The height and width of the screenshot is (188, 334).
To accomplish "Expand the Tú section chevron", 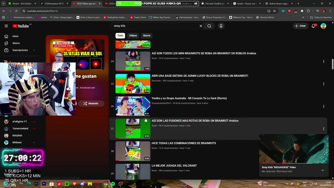I will pos(10,62).
